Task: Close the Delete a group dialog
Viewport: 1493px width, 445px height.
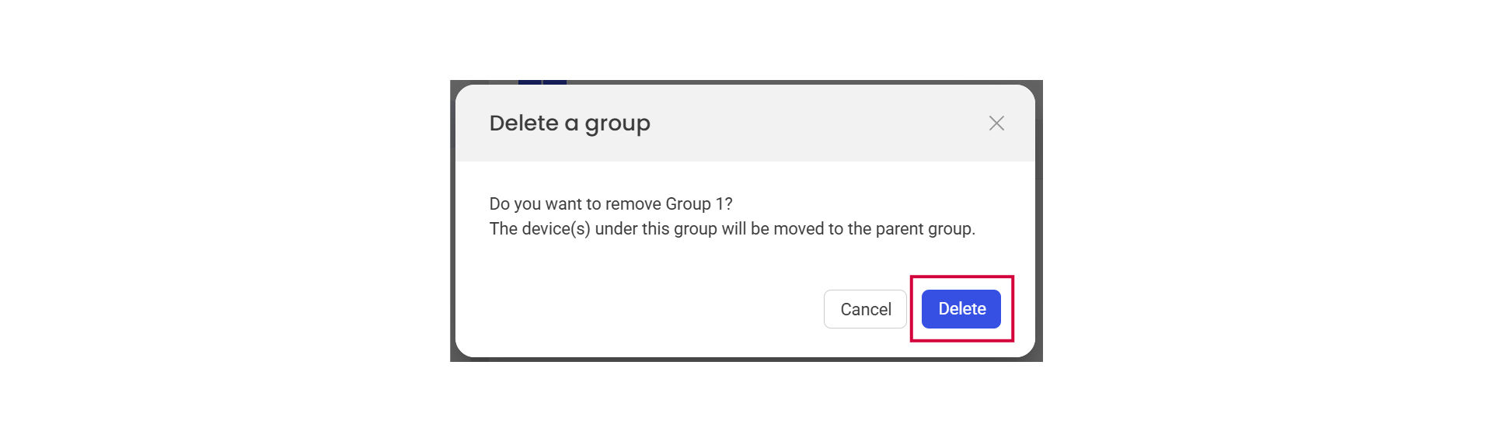Action: point(996,123)
